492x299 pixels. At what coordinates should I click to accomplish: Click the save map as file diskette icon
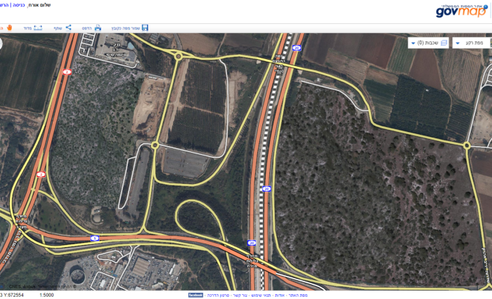coord(145,28)
